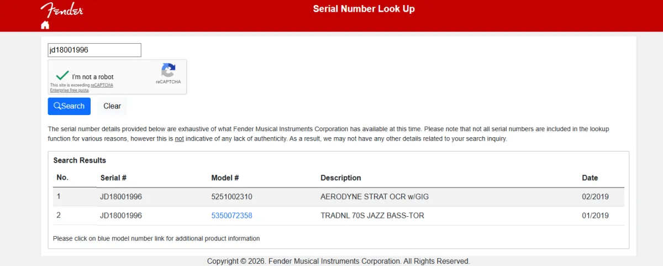Click the 02/2019 date cell
This screenshot has width=663, height=266.
tap(595, 197)
